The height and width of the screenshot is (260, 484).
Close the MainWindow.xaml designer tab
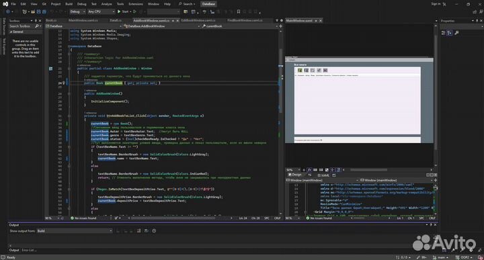[x=320, y=21]
